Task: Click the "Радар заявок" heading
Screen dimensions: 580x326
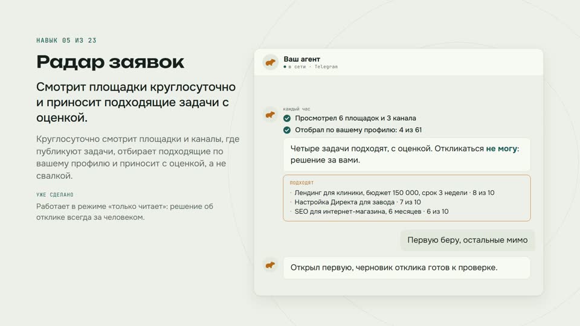Action: 110,62
